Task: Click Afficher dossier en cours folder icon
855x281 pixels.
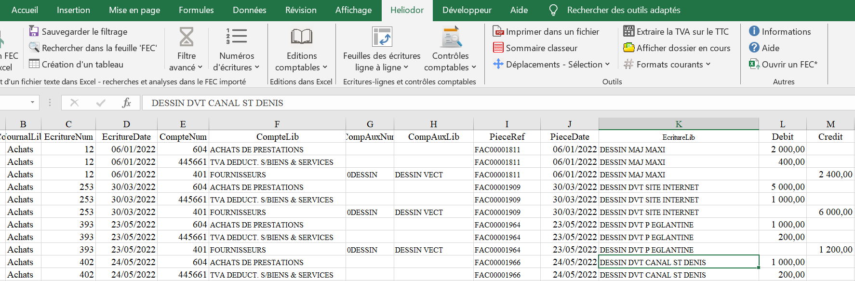Action: point(629,48)
